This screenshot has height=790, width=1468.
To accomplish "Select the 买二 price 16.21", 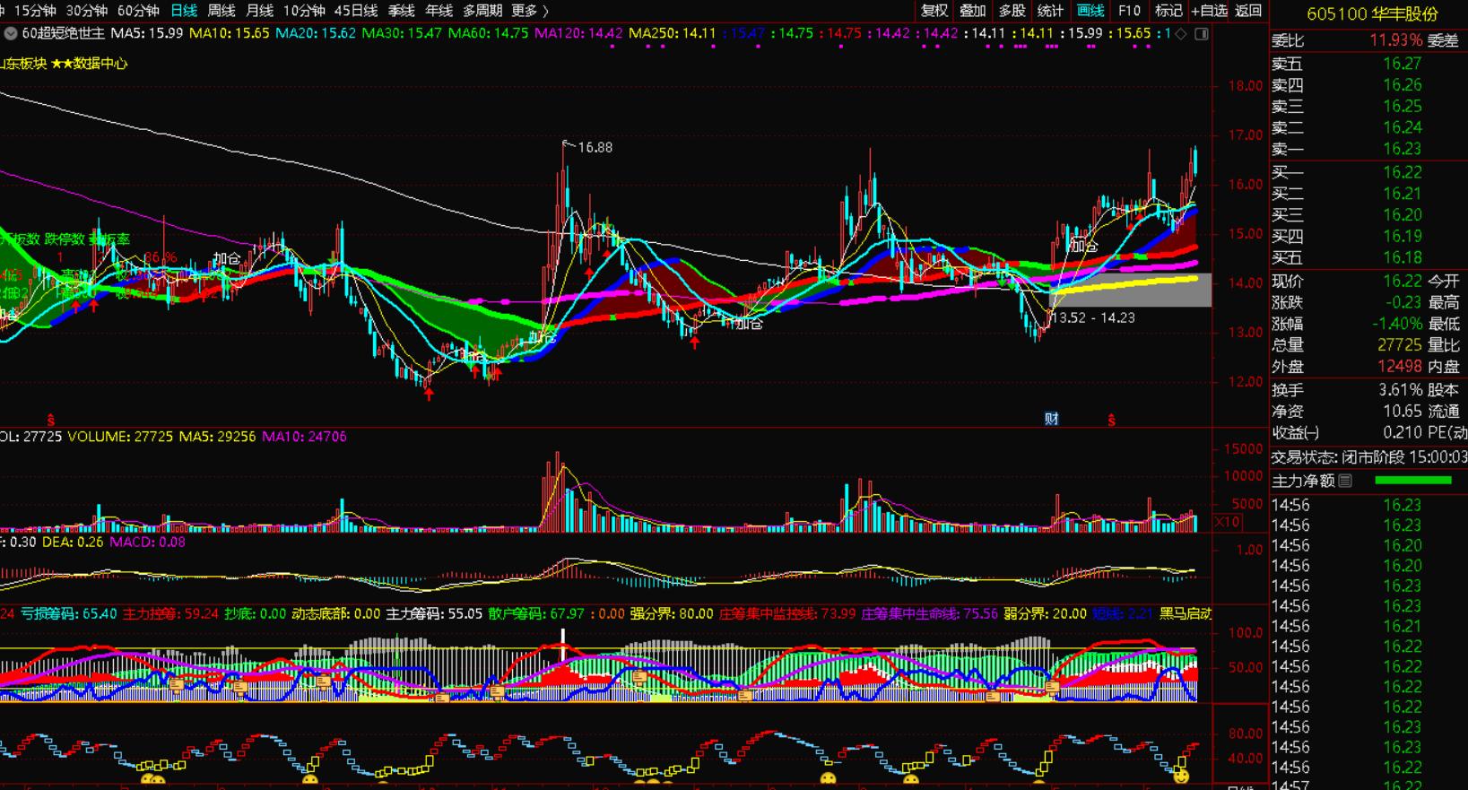I will (1402, 194).
